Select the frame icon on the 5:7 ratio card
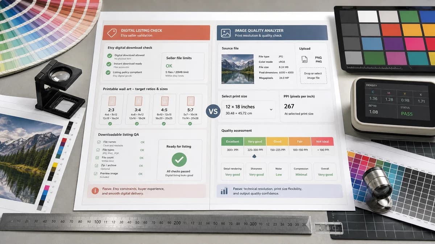This screenshot has width=435, height=244. pos(190,101)
